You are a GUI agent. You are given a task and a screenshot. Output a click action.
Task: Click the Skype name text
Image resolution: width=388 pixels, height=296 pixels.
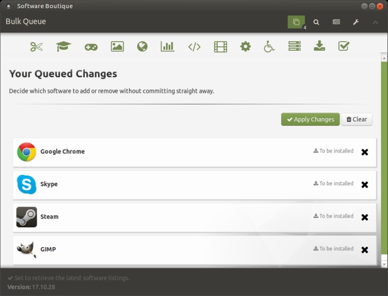[49, 184]
